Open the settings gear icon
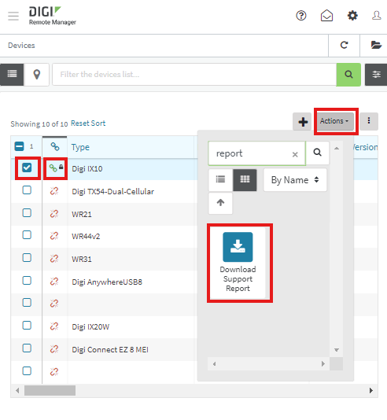Viewport: 387px width, 420px height. pyautogui.click(x=352, y=16)
